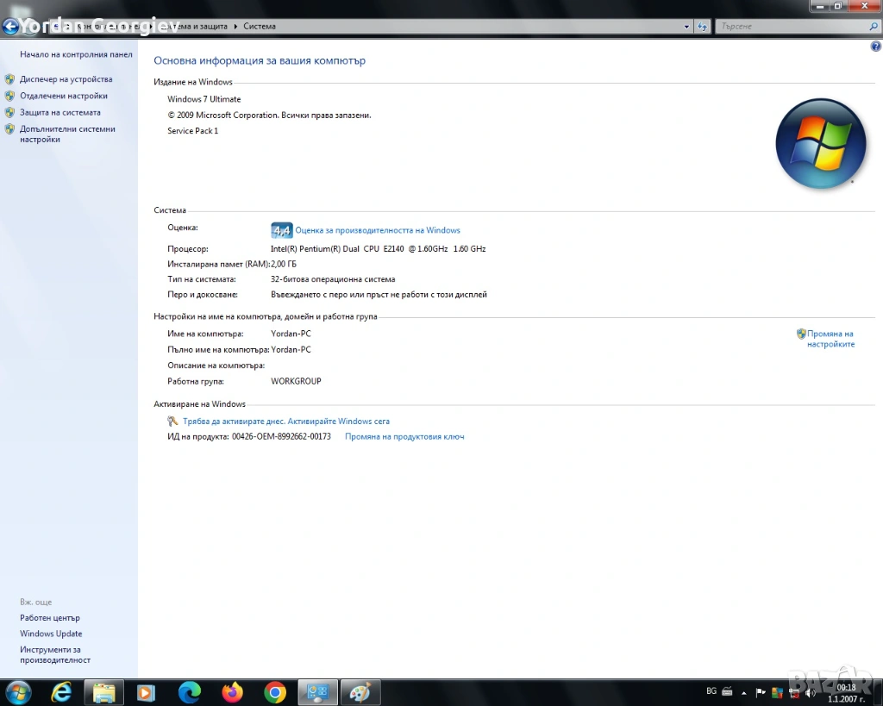Click the help question mark icon

pos(876,47)
